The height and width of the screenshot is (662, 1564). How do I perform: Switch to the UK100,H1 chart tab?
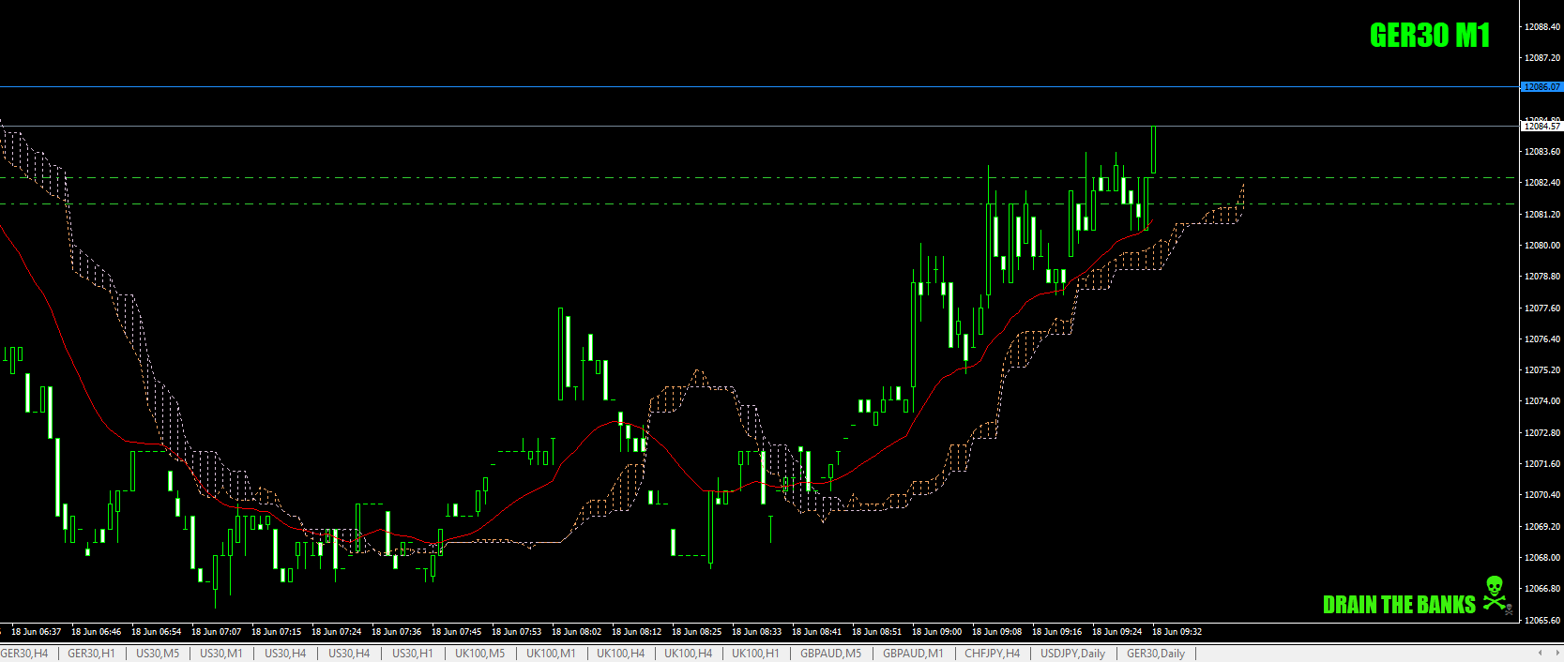click(755, 654)
